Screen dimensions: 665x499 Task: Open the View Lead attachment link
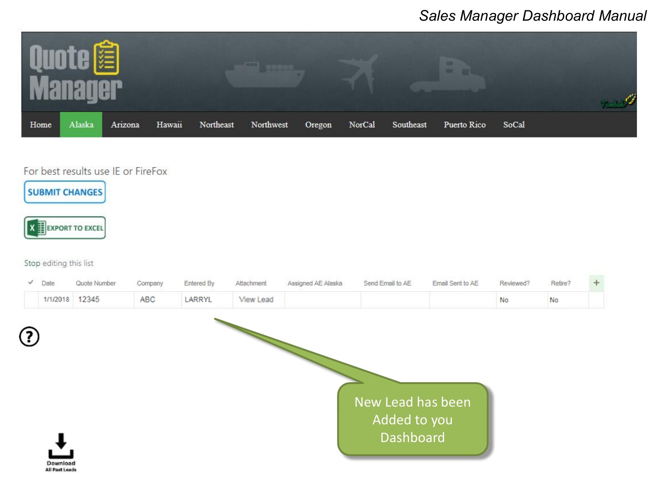256,300
